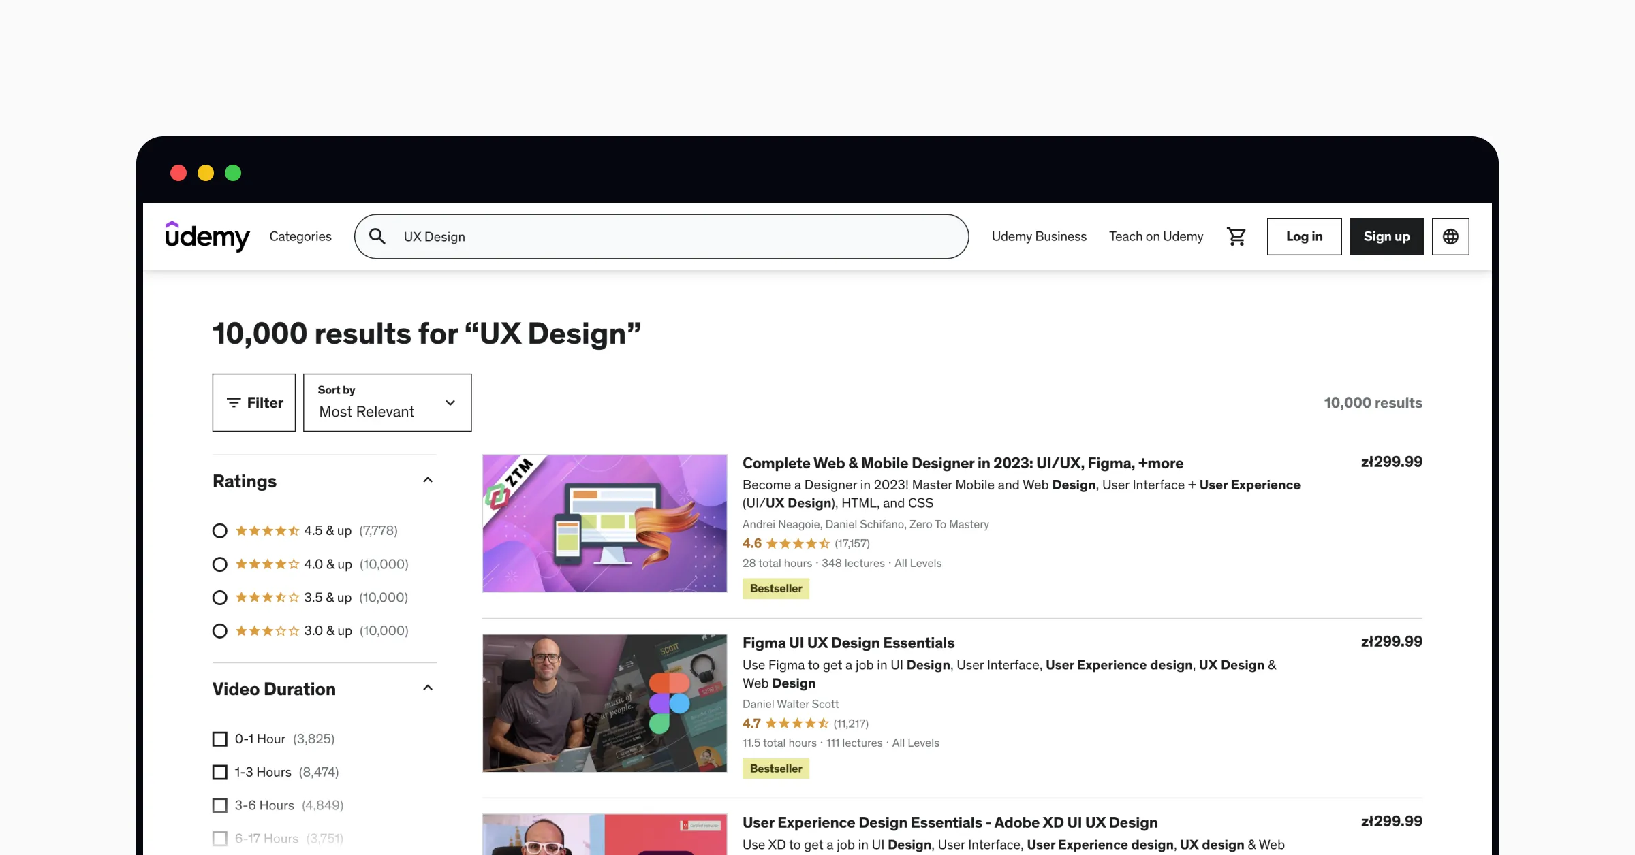
Task: Open Udemy Business link
Action: [1039, 236]
